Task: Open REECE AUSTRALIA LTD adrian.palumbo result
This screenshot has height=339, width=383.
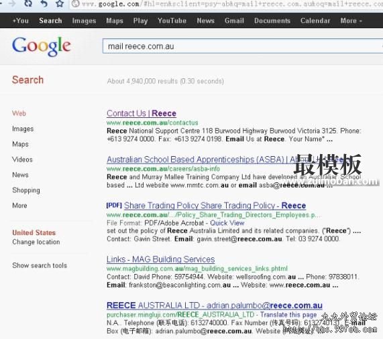Action: click(x=215, y=306)
